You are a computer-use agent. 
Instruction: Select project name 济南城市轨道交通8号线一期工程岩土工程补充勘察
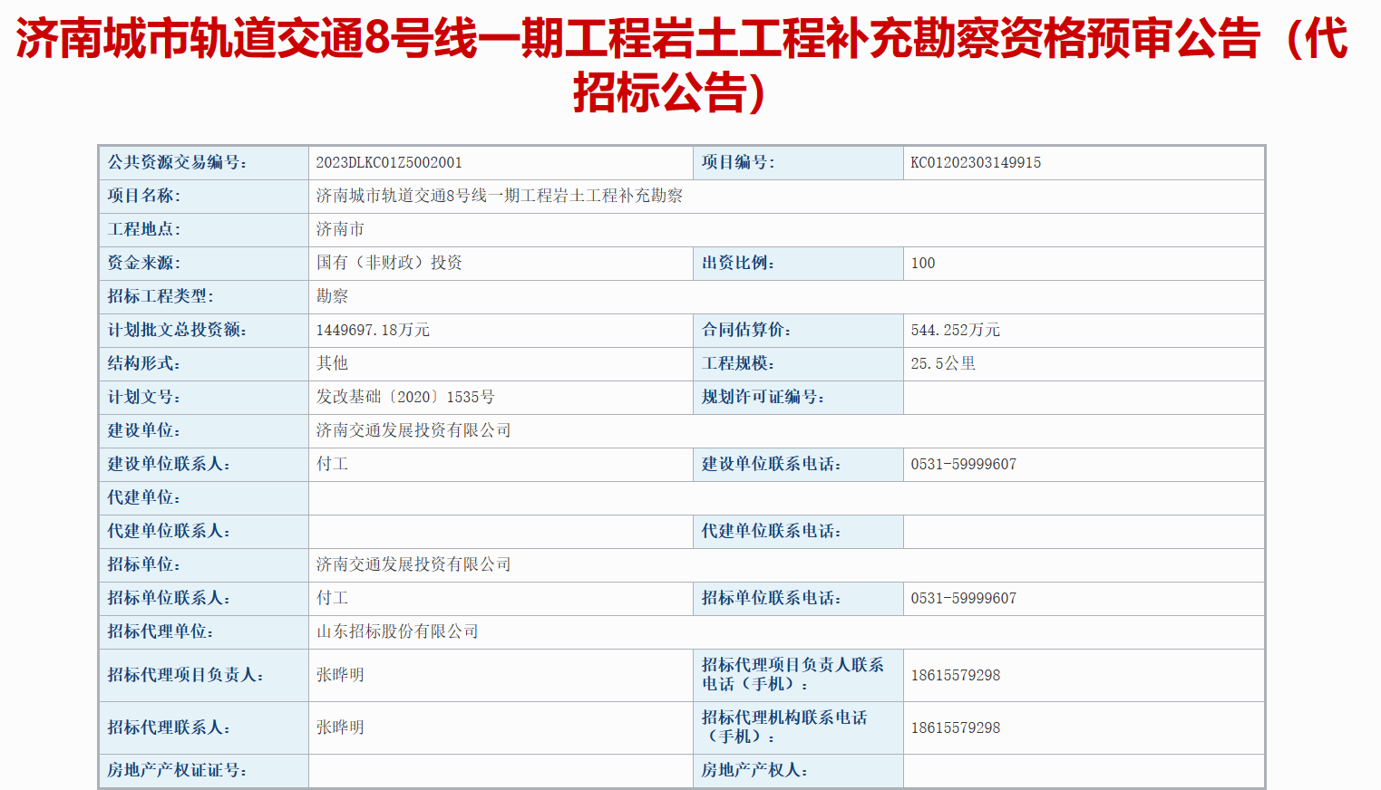pyautogui.click(x=500, y=196)
